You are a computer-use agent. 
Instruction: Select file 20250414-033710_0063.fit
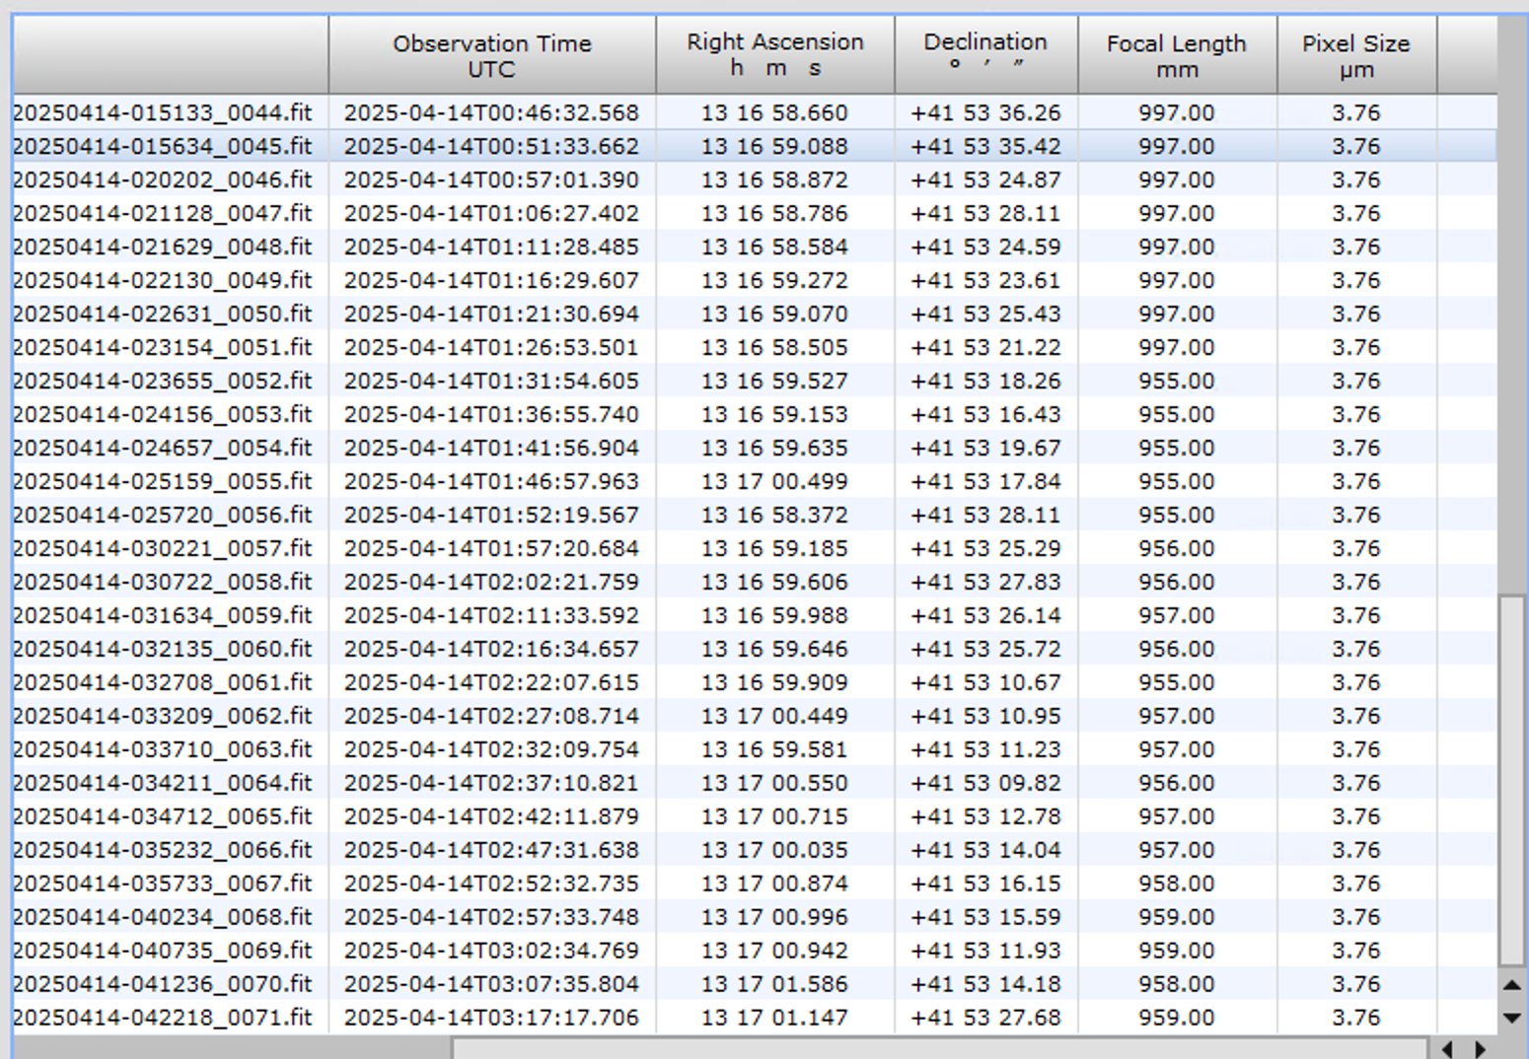[163, 749]
